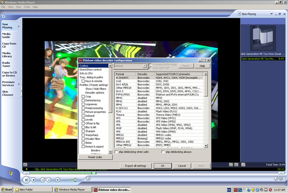
Task: Click the volume slider handle
Action: [75, 180]
